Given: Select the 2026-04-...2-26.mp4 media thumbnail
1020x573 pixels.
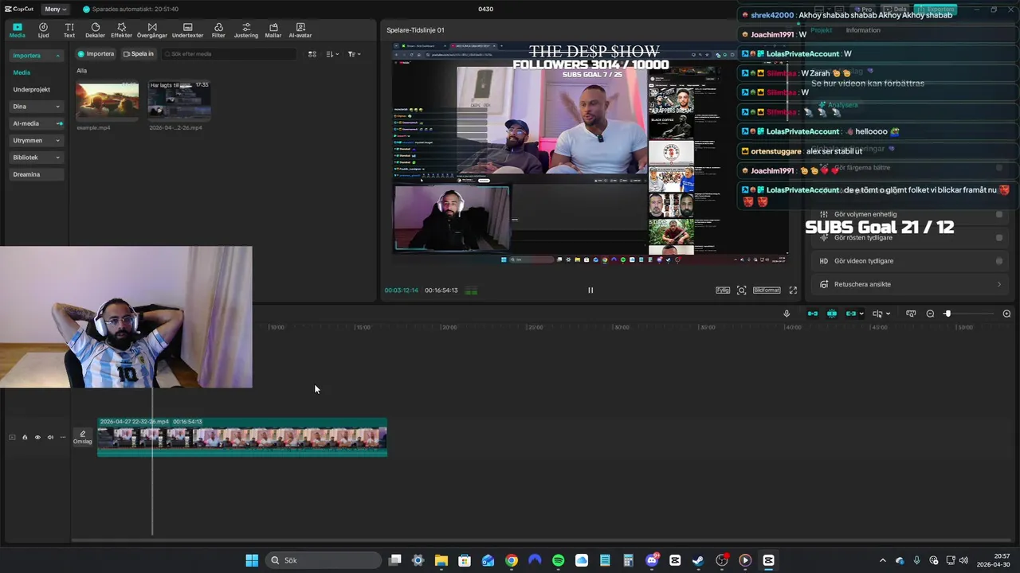Looking at the screenshot, I should 179,99.
